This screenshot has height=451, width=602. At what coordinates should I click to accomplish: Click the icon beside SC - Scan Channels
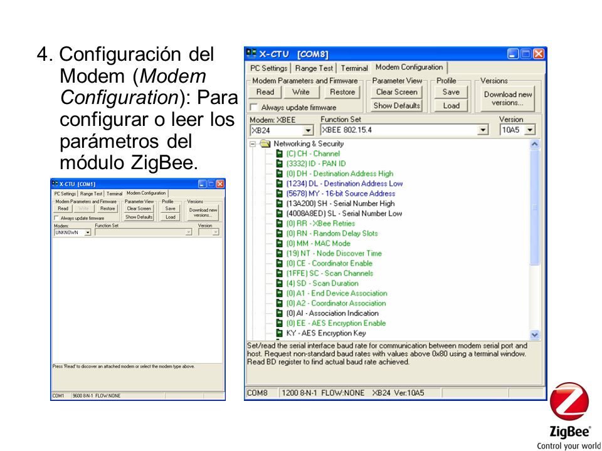pyautogui.click(x=280, y=274)
